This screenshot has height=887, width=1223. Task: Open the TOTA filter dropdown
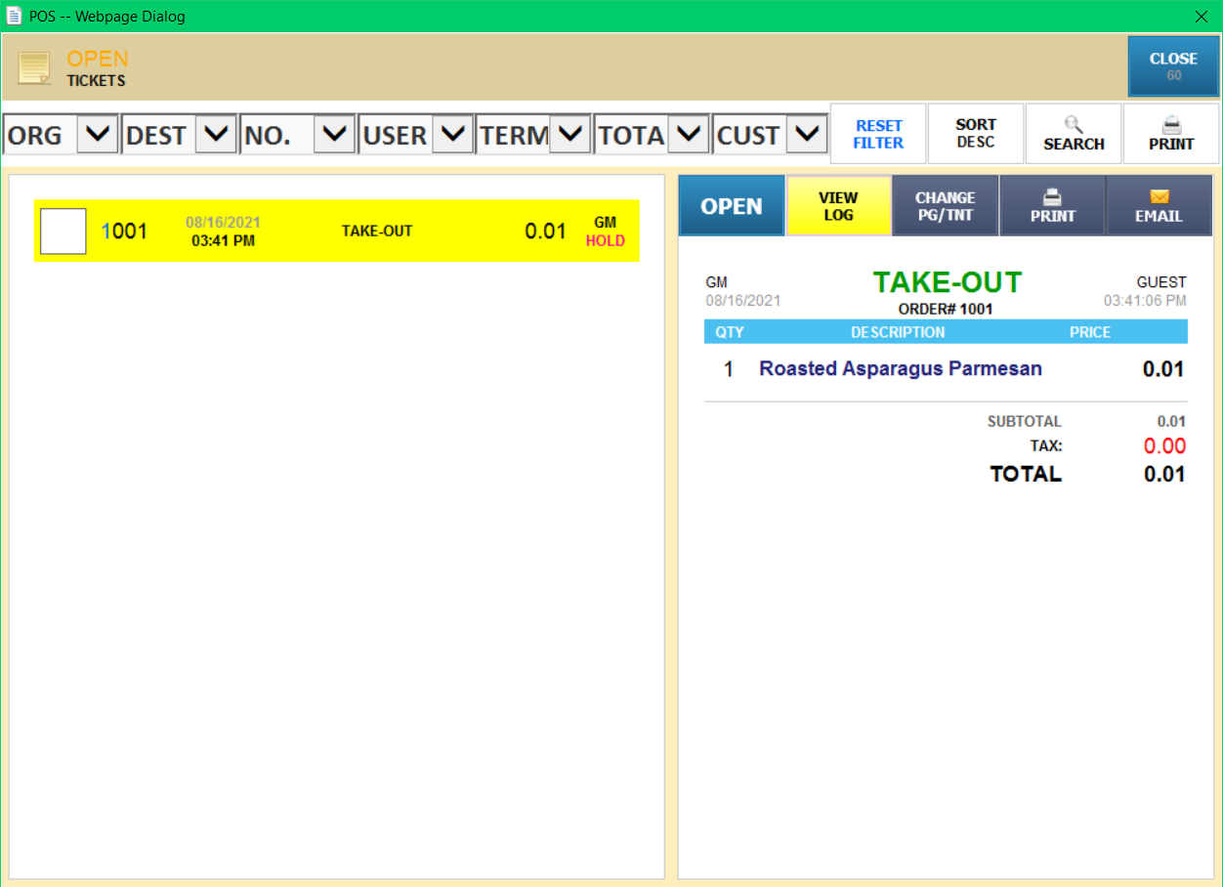click(689, 134)
